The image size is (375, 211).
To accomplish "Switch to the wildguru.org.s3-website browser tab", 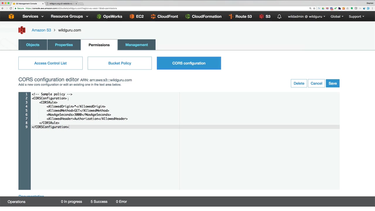I will point(62,4).
